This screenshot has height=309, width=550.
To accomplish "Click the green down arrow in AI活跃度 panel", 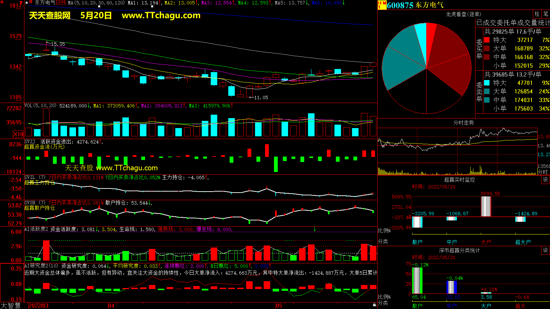I will click(315, 229).
